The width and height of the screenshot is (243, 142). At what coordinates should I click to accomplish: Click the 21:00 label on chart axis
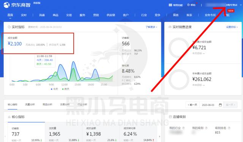coord(104,84)
